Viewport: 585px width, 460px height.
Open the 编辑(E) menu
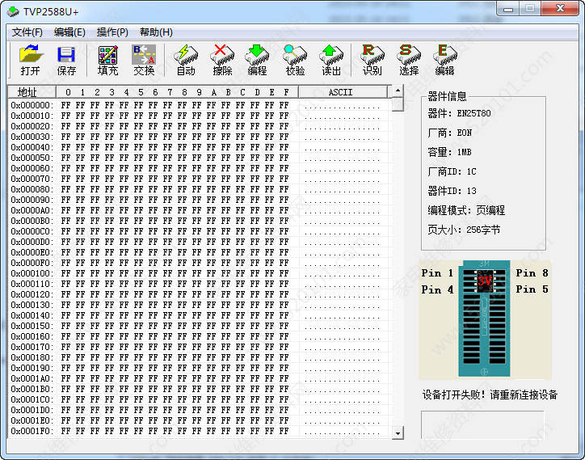click(x=69, y=32)
